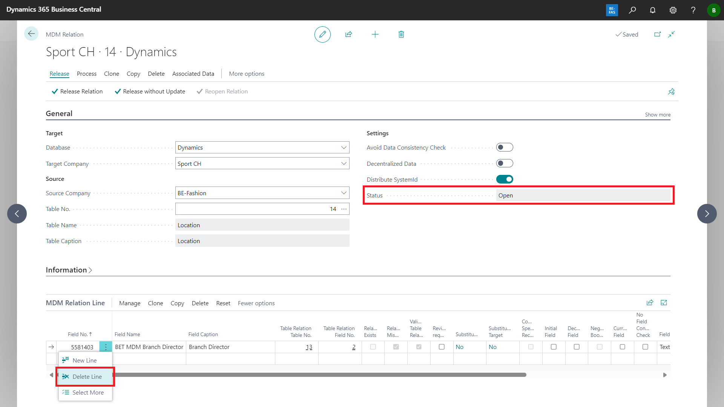Click Table No. lookup ellipsis

pyautogui.click(x=344, y=209)
